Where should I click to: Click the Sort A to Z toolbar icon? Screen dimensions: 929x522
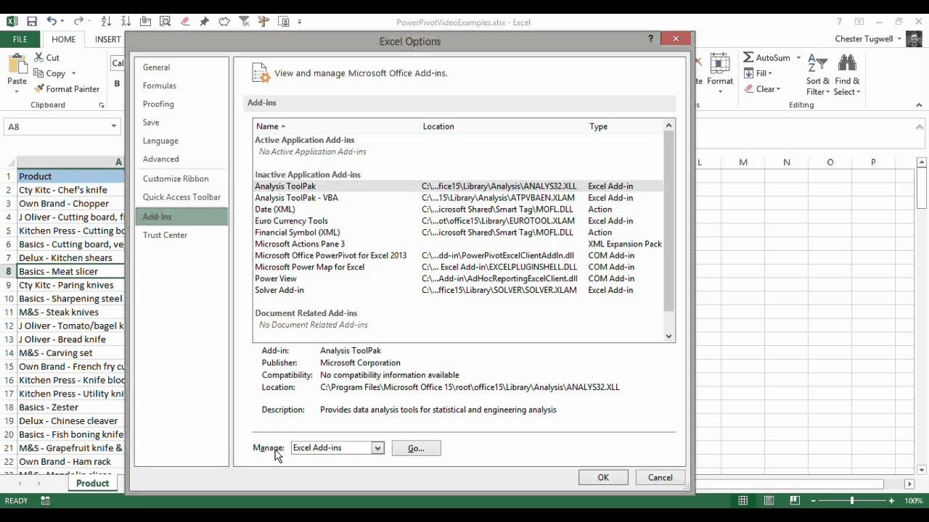pyautogui.click(x=107, y=22)
